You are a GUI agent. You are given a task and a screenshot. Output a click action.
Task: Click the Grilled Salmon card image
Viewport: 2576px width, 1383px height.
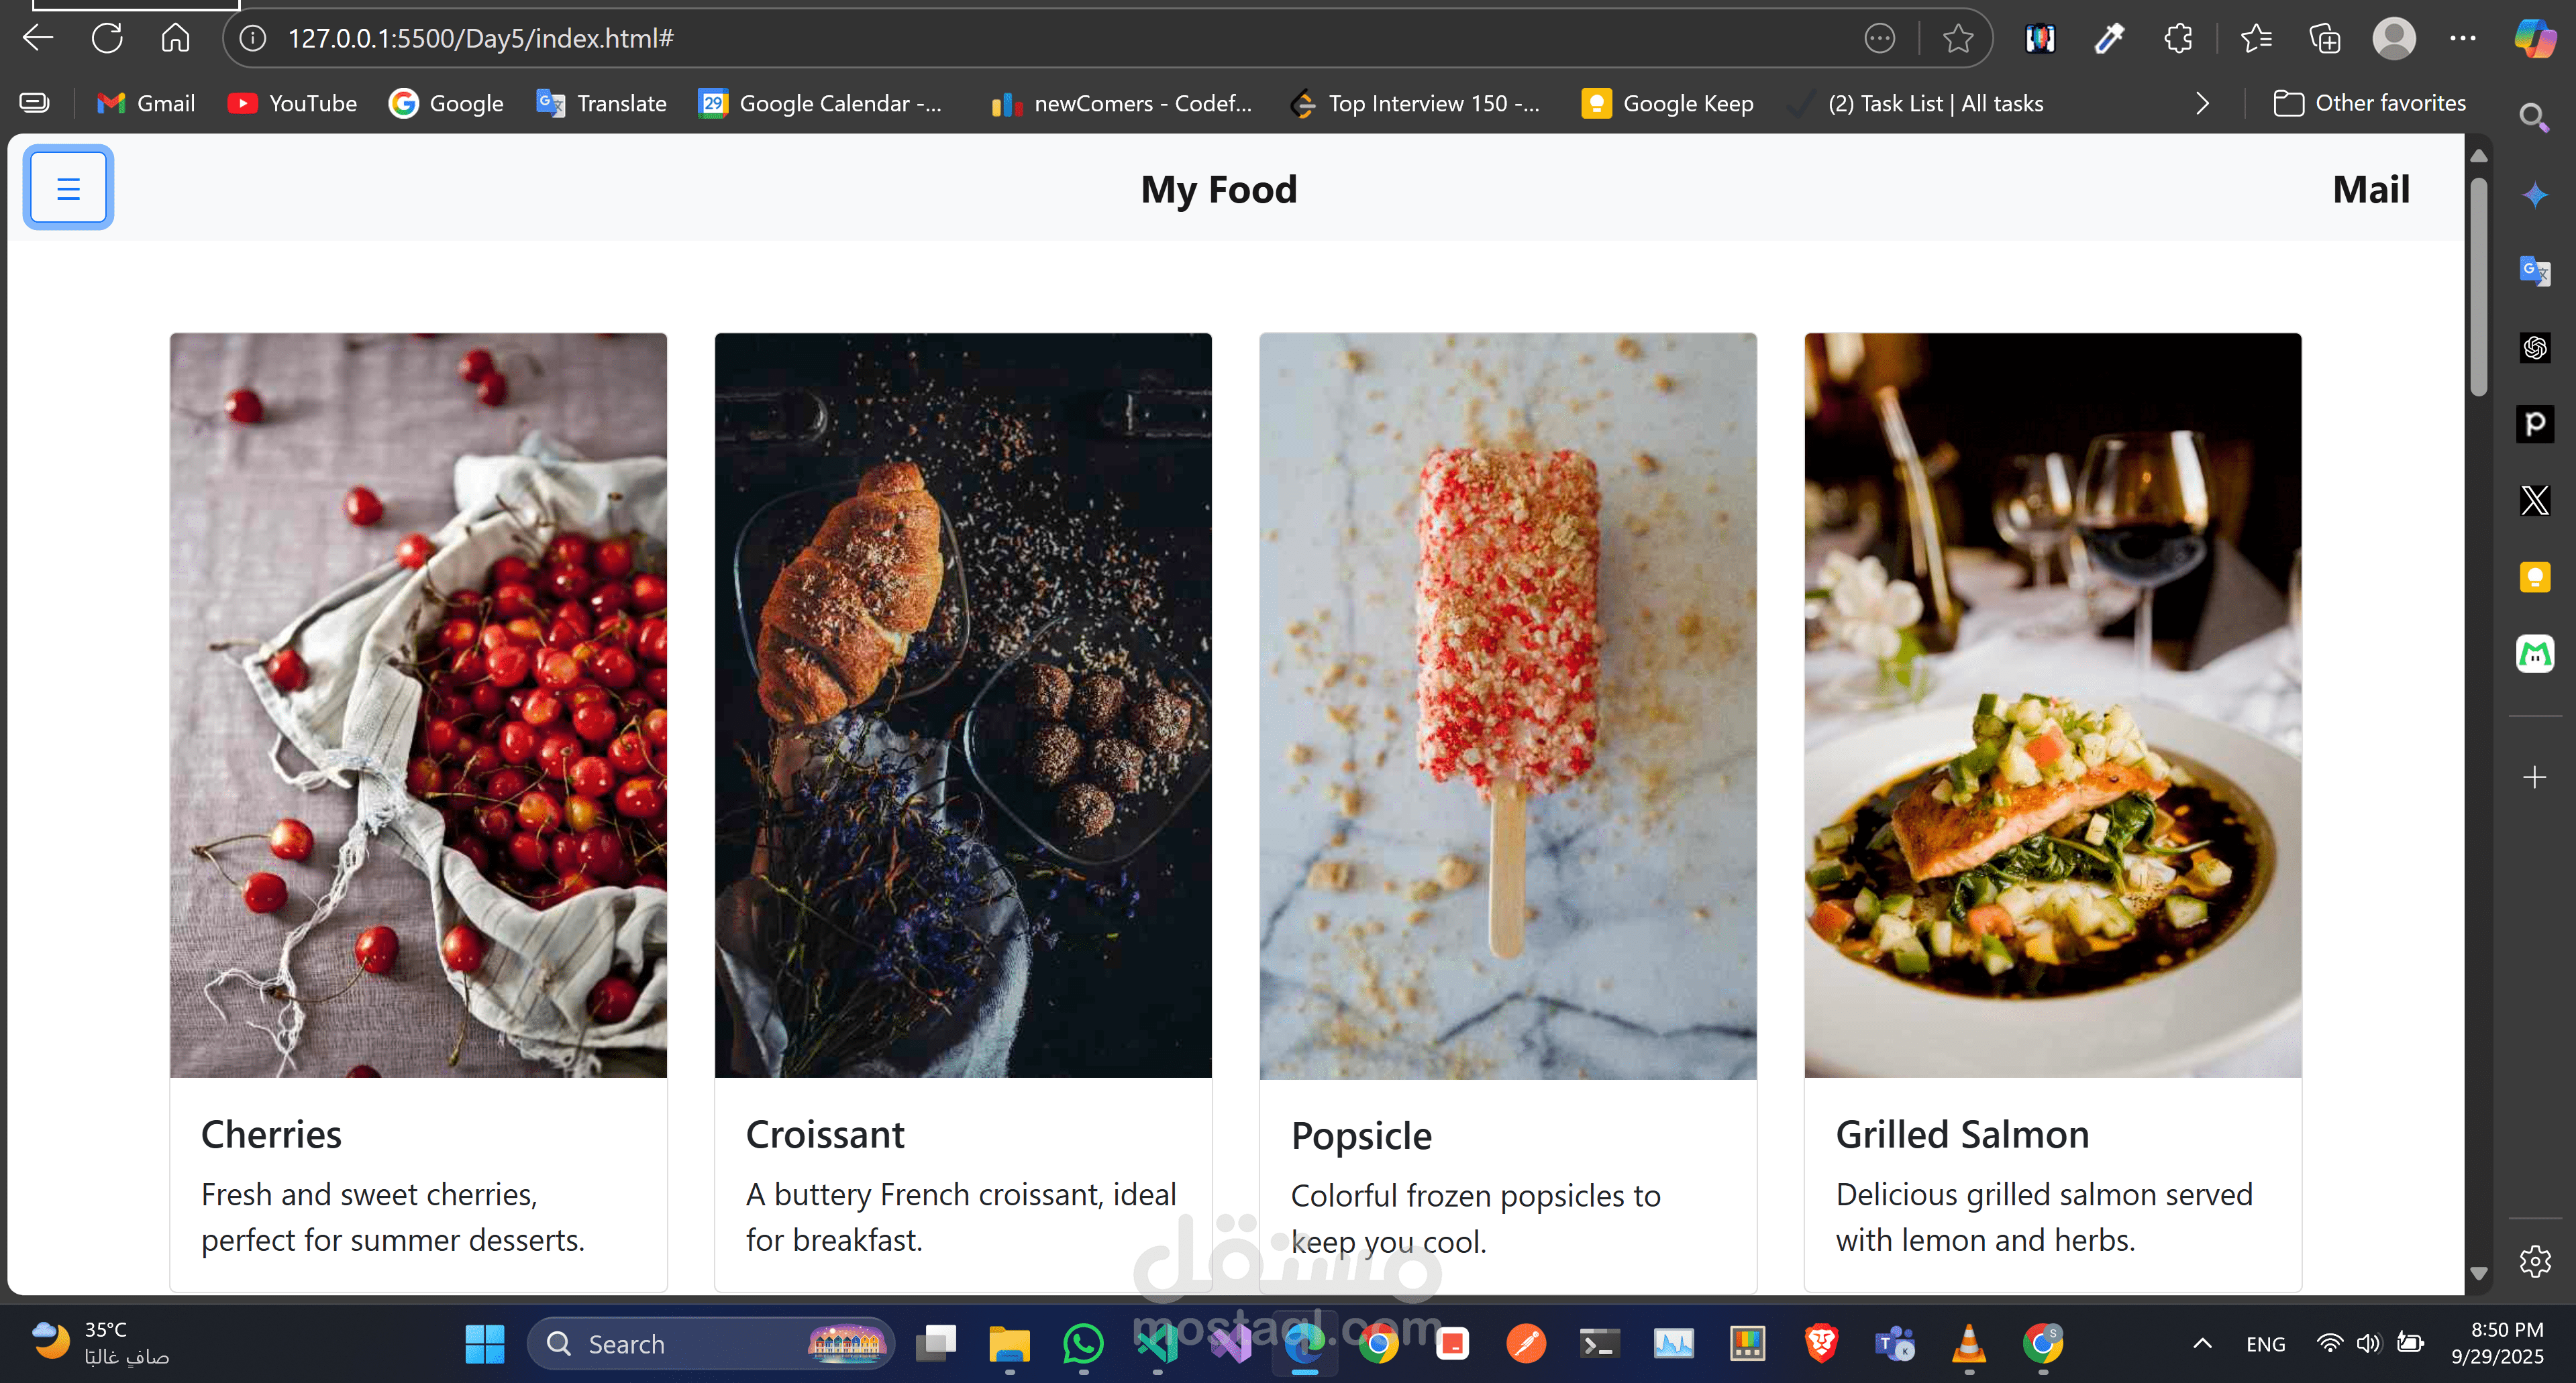2052,704
